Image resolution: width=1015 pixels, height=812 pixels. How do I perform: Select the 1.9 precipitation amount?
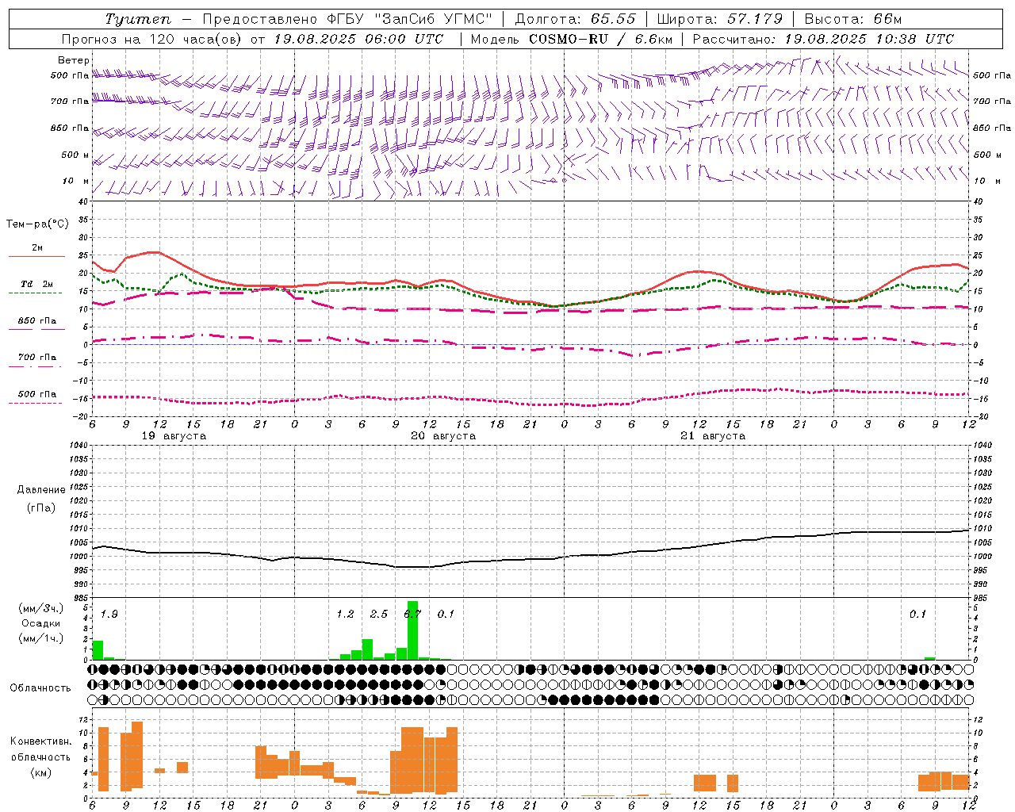click(x=109, y=615)
